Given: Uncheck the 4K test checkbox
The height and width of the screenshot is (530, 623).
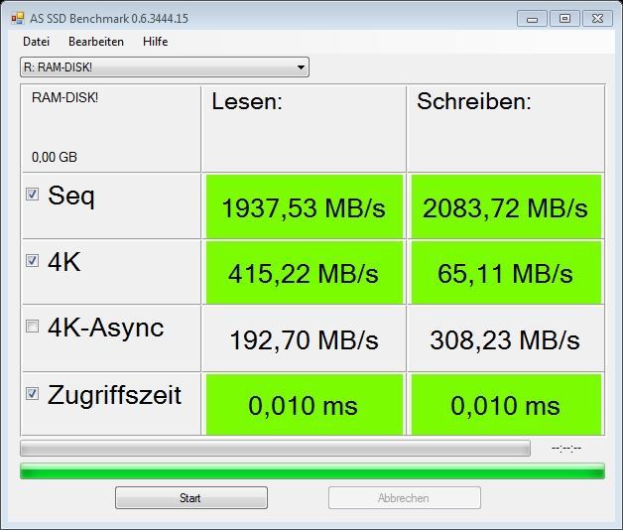Looking at the screenshot, I should tap(32, 260).
